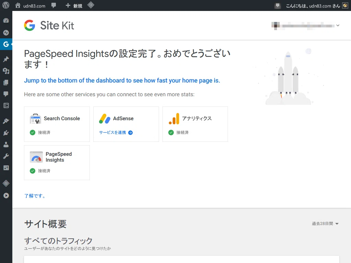Click the PageSpeed Insights card title
Viewport: 351px width, 263px height.
pyautogui.click(x=59, y=157)
